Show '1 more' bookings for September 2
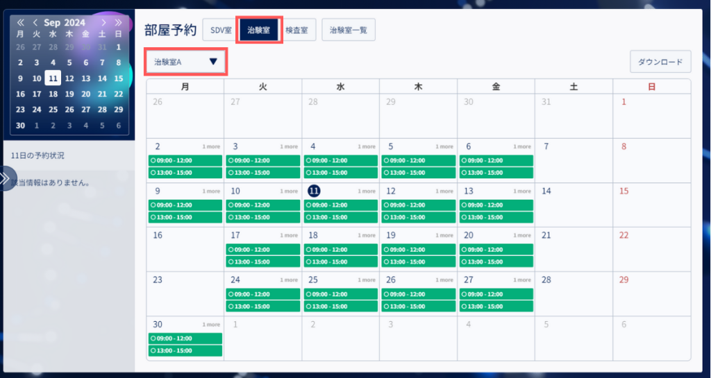This screenshot has width=711, height=378. 211,146
